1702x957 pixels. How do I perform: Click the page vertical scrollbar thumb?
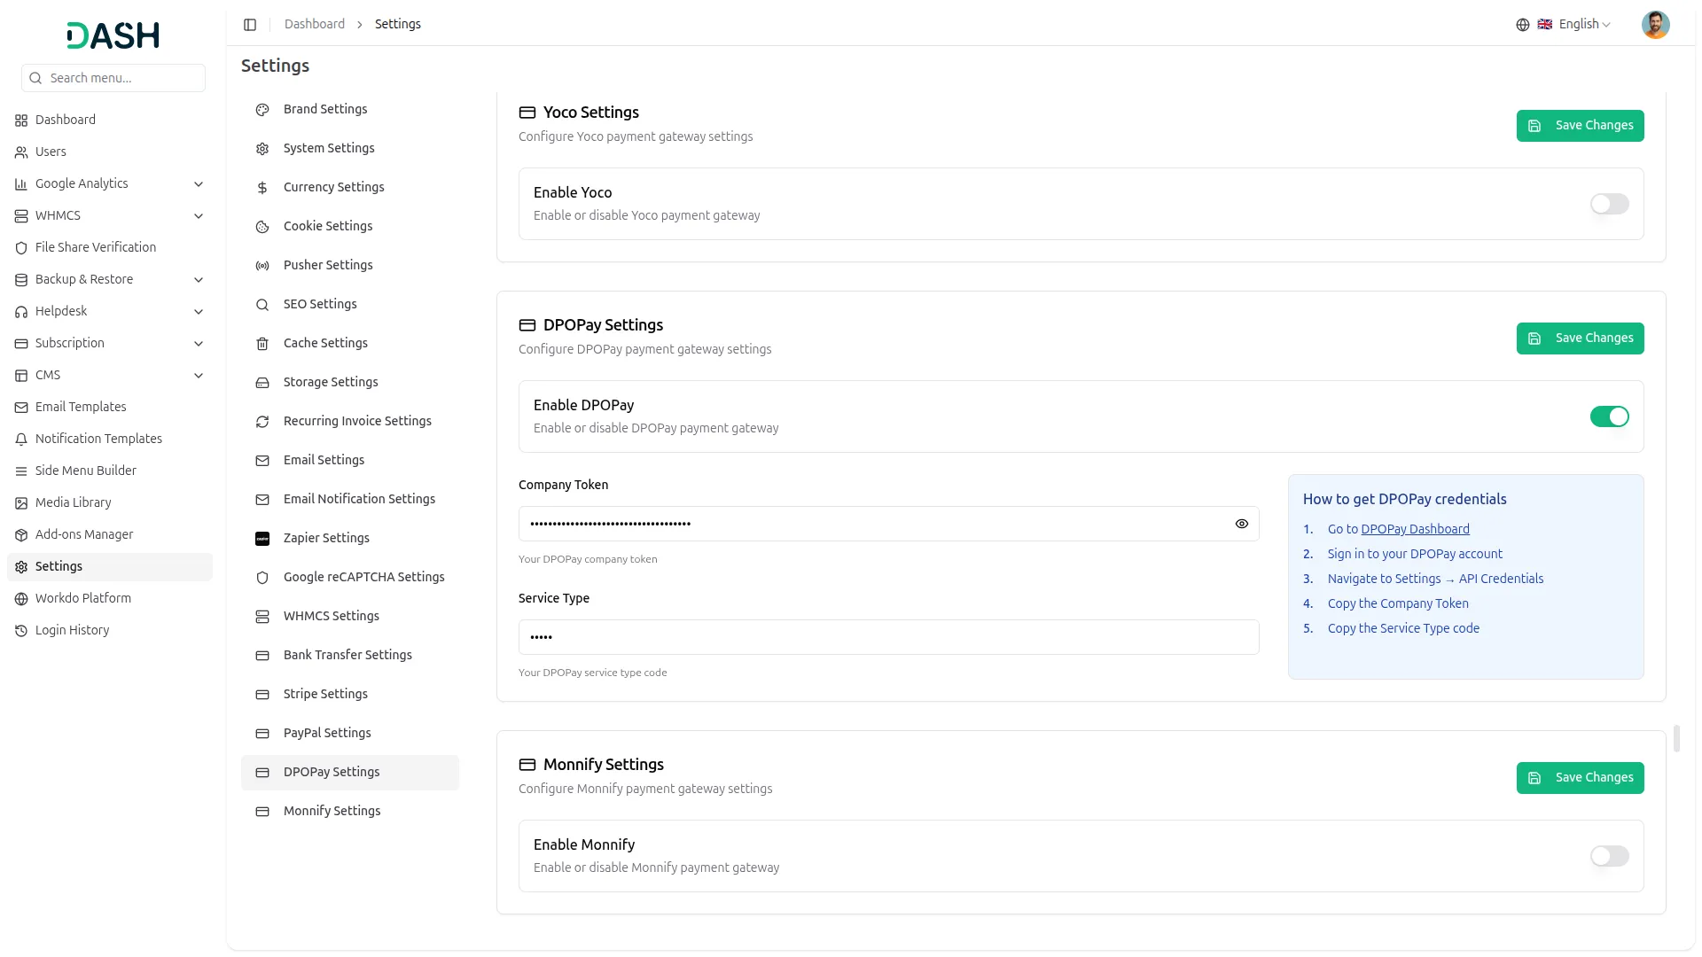coord(1676,738)
